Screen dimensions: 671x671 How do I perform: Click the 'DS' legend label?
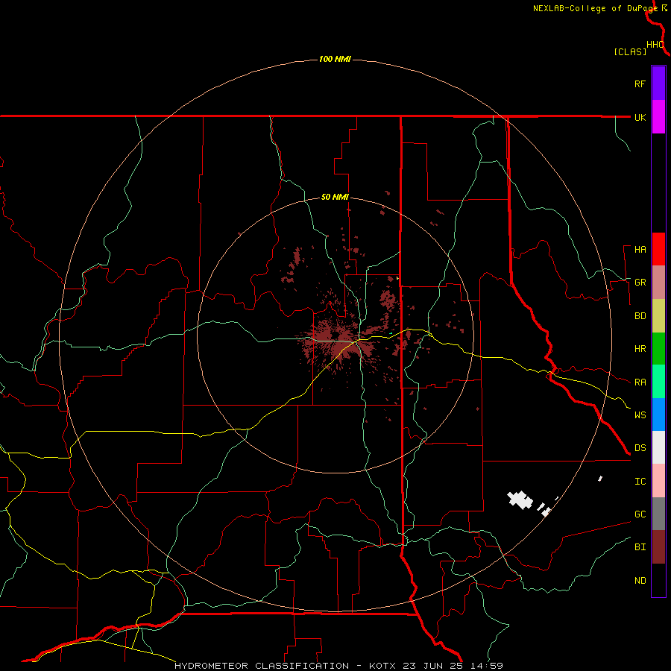tap(640, 448)
